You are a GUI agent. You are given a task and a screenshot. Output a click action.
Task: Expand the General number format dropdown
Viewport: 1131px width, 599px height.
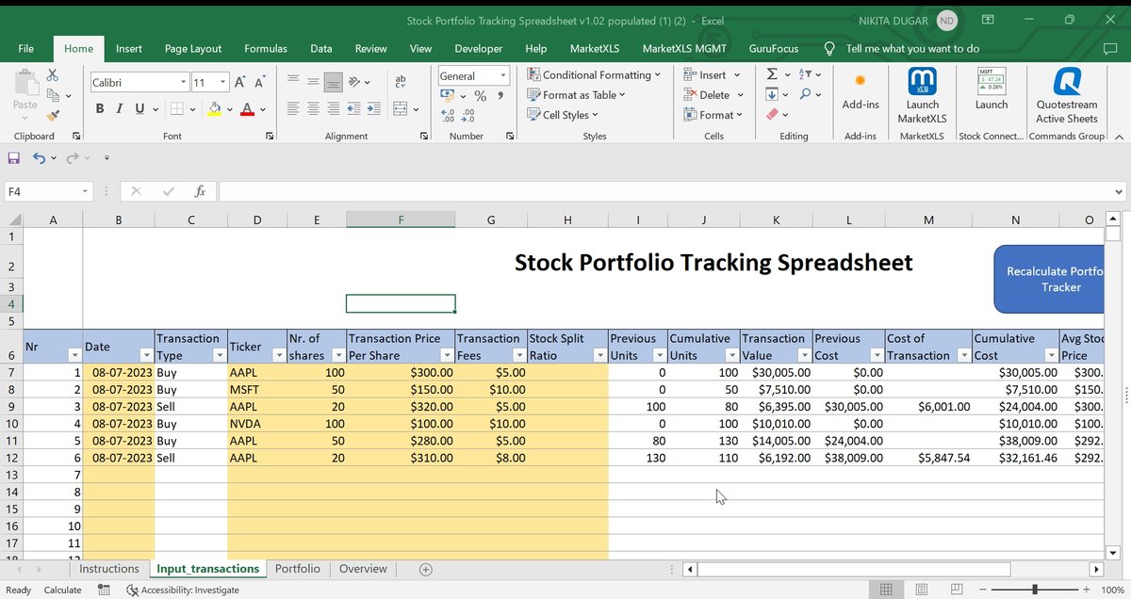(x=504, y=75)
